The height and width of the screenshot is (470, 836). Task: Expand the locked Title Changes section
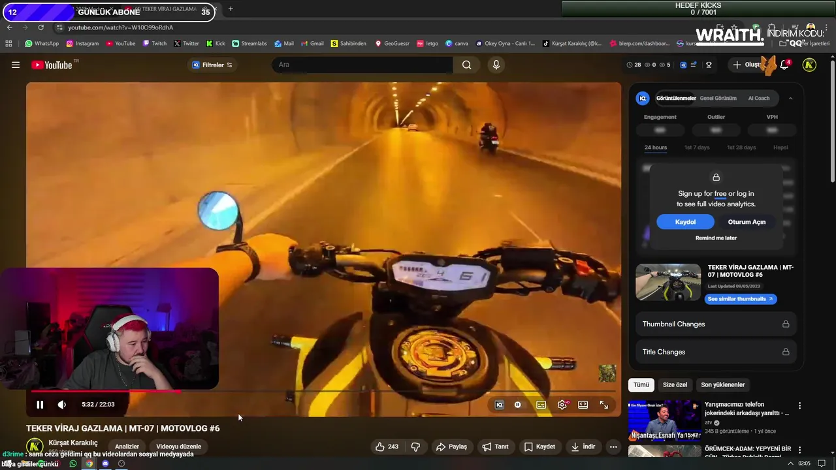coord(716,352)
